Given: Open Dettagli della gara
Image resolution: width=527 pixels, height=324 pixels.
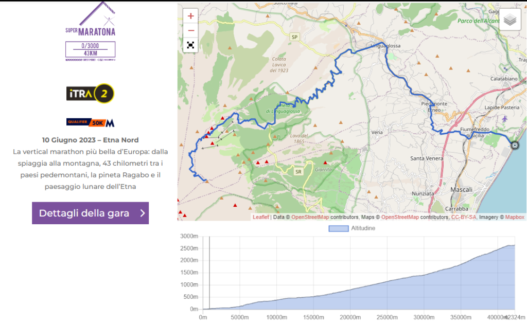Looking at the screenshot, I should pyautogui.click(x=91, y=213).
